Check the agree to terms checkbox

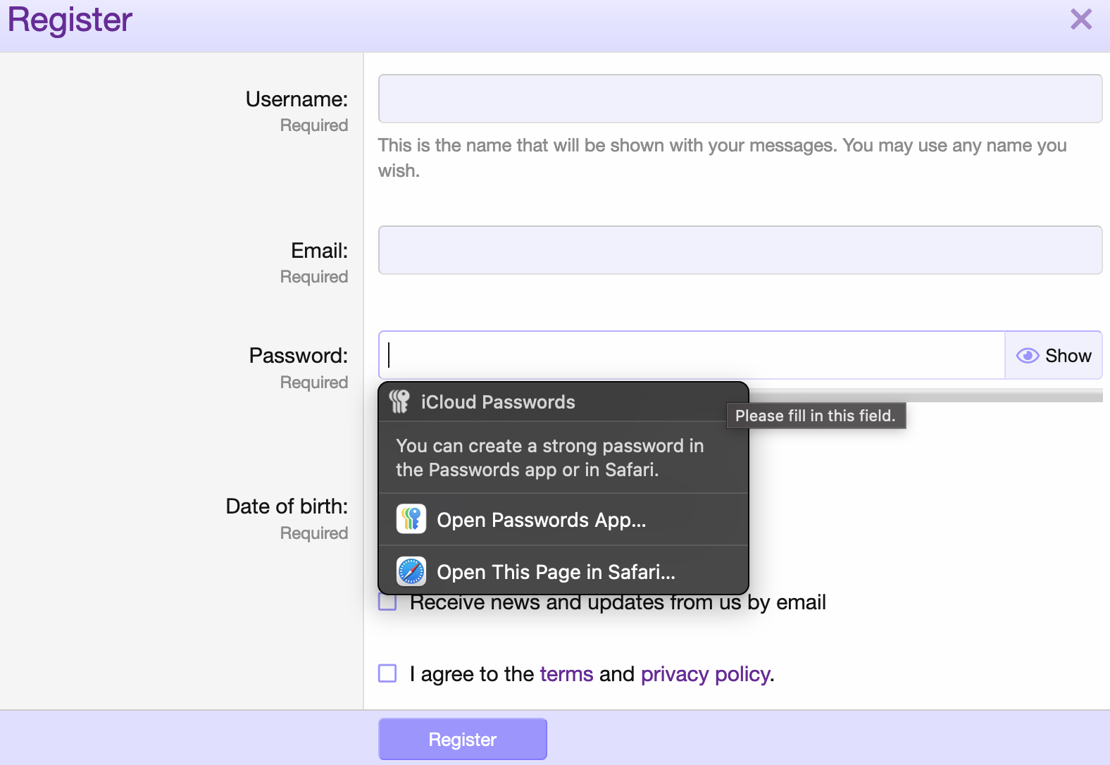[387, 673]
